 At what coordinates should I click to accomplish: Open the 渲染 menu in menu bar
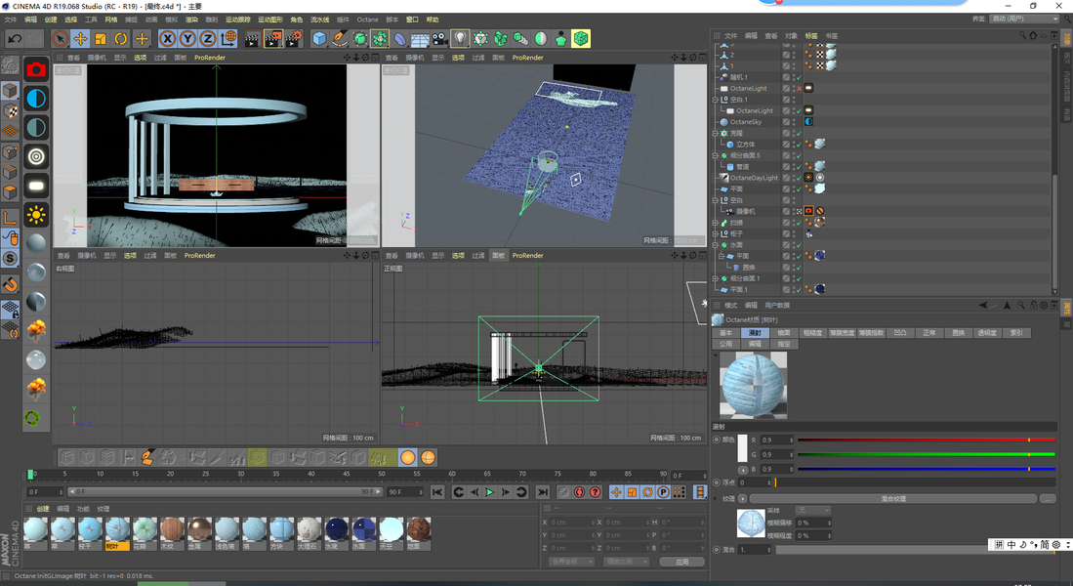point(191,20)
